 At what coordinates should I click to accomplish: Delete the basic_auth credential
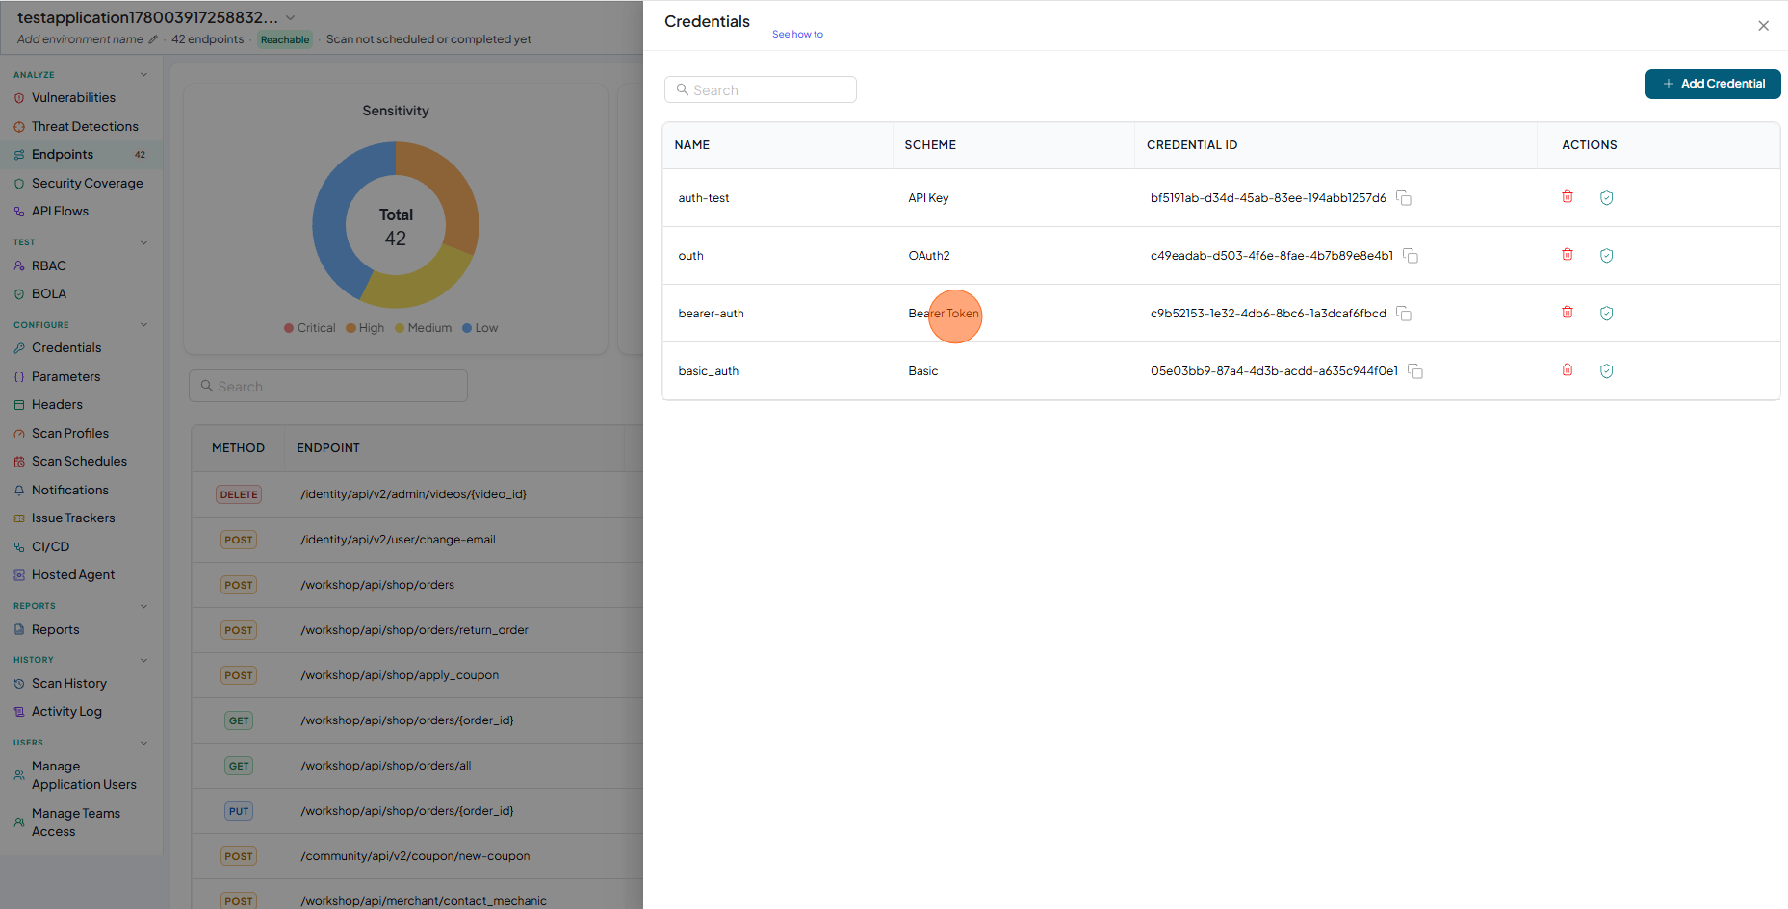pos(1568,370)
